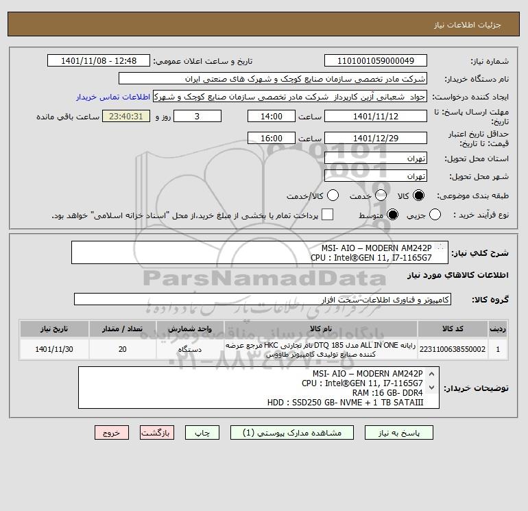This screenshot has width=528, height=511.
Task: Select the کالا/خدمت radio button
Action: [333, 195]
